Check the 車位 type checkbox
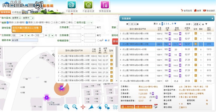 pyautogui.click(x=67, y=22)
